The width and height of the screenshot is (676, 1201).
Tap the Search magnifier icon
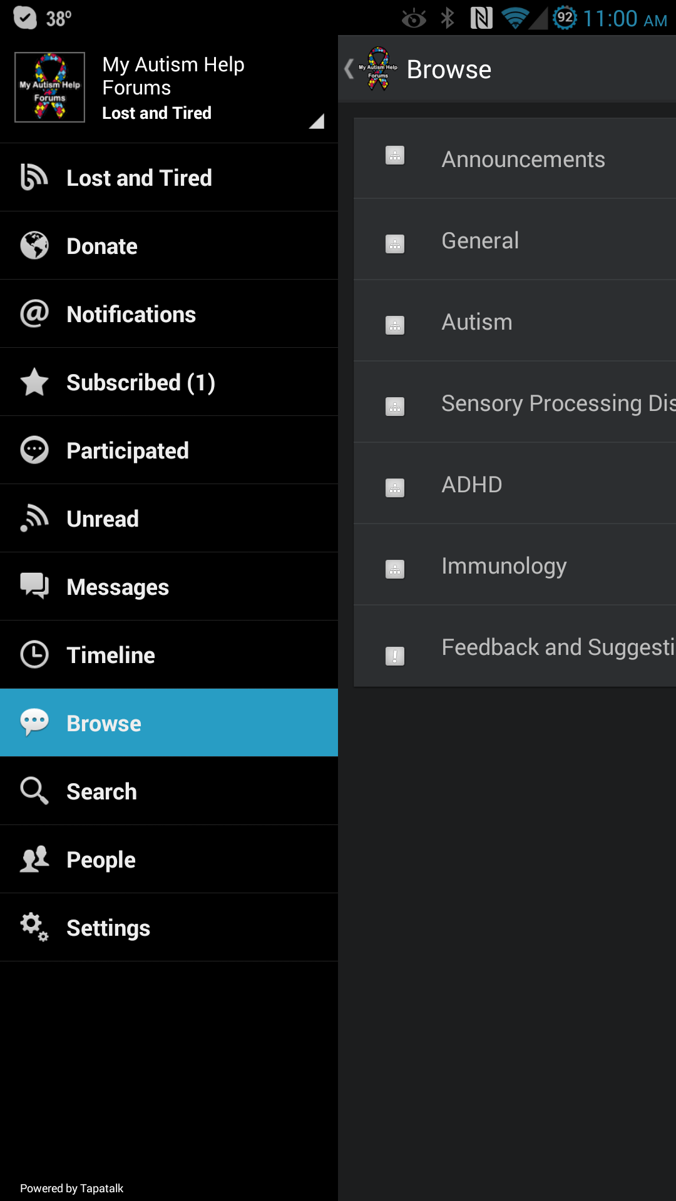point(34,791)
